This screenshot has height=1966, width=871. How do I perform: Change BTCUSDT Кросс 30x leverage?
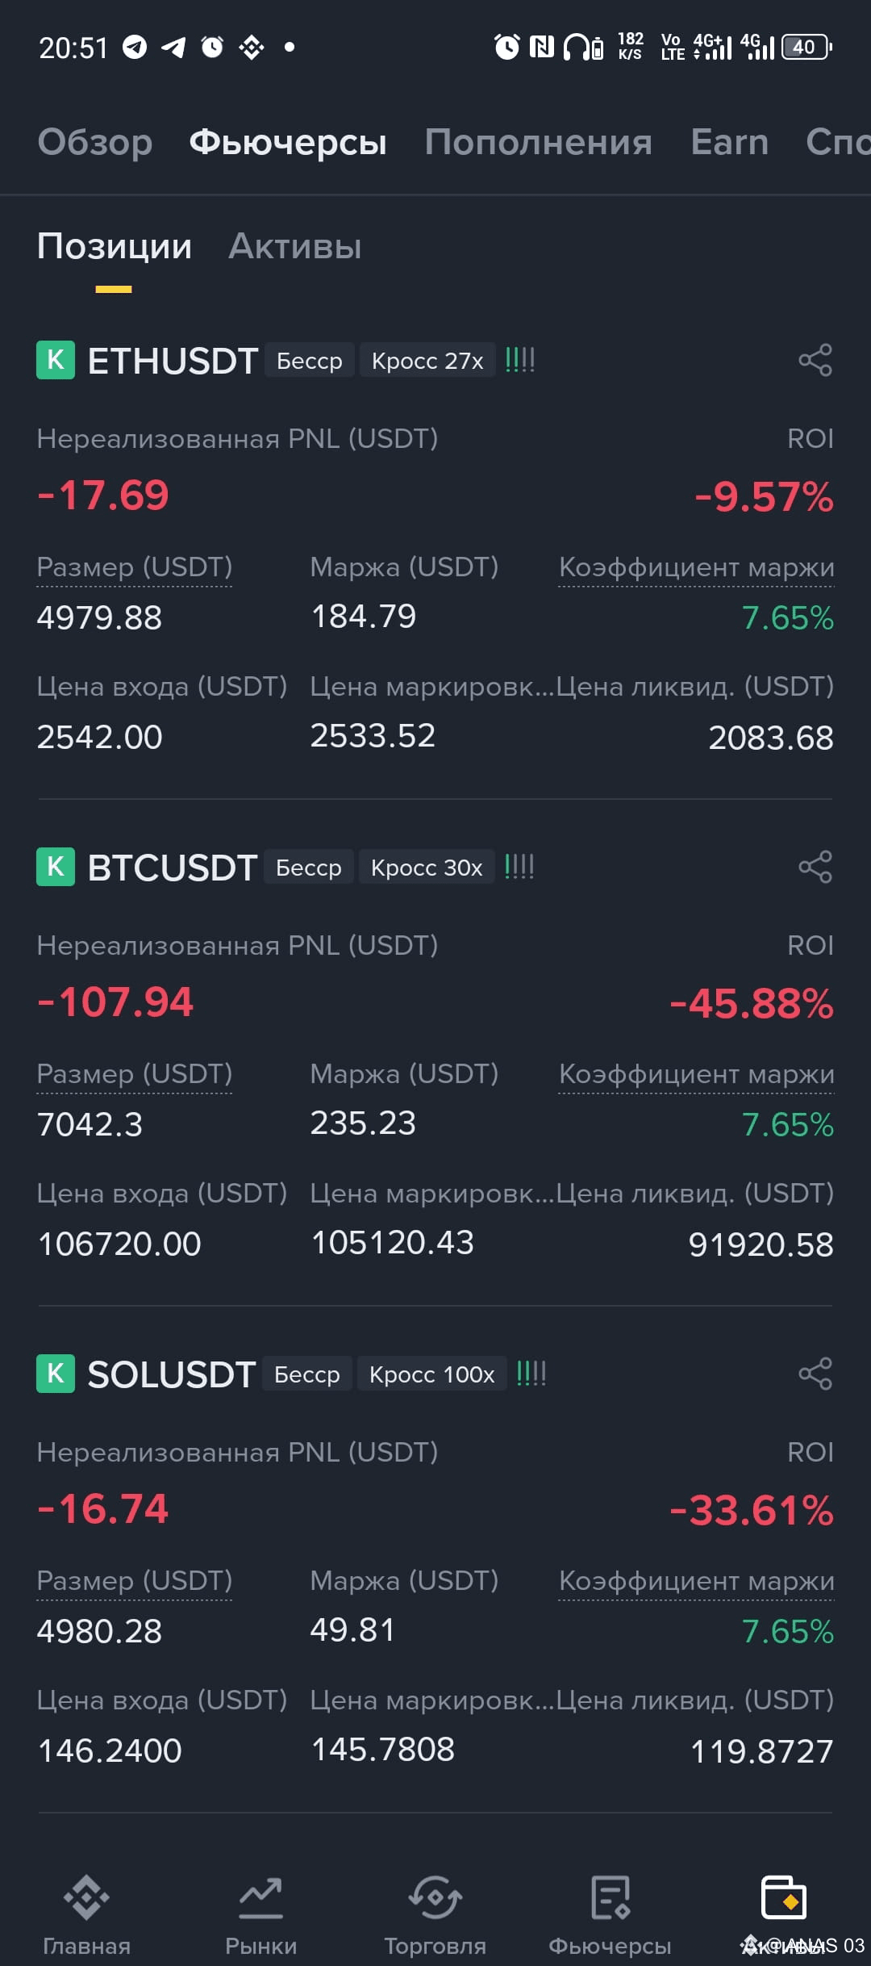click(x=427, y=868)
